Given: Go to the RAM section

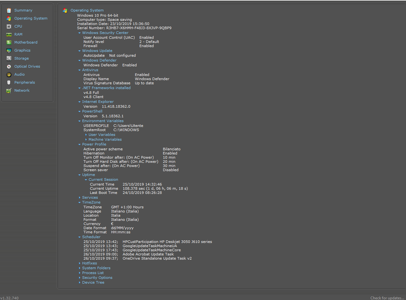Looking at the screenshot, I should pyautogui.click(x=18, y=34).
